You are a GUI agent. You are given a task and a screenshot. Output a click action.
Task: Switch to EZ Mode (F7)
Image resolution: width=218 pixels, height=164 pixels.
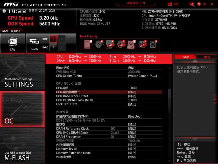click(x=136, y=3)
